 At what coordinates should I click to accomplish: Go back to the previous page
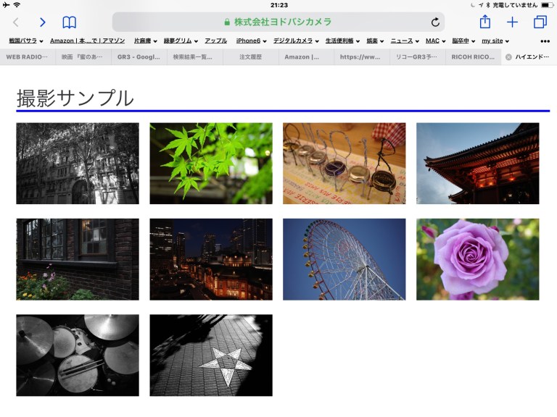coord(16,22)
